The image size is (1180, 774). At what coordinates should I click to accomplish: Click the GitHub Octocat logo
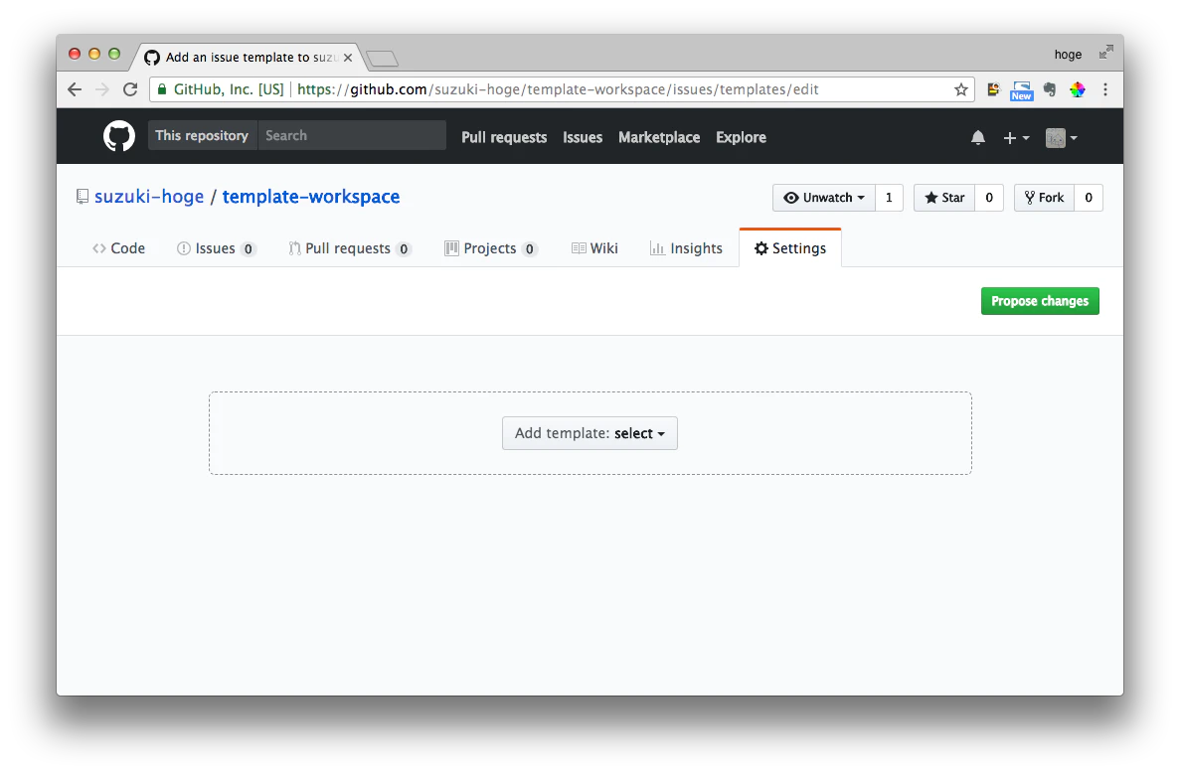pos(119,137)
